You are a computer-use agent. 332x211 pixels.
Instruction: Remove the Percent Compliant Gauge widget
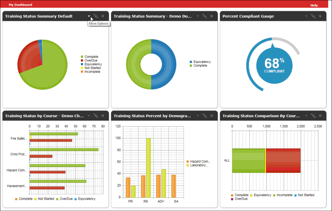320,16
